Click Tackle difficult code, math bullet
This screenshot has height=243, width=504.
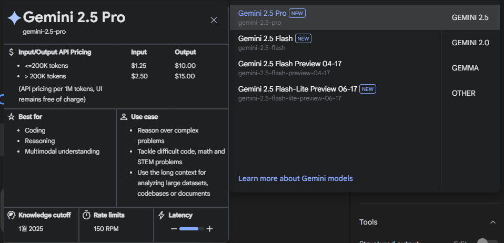point(182,157)
